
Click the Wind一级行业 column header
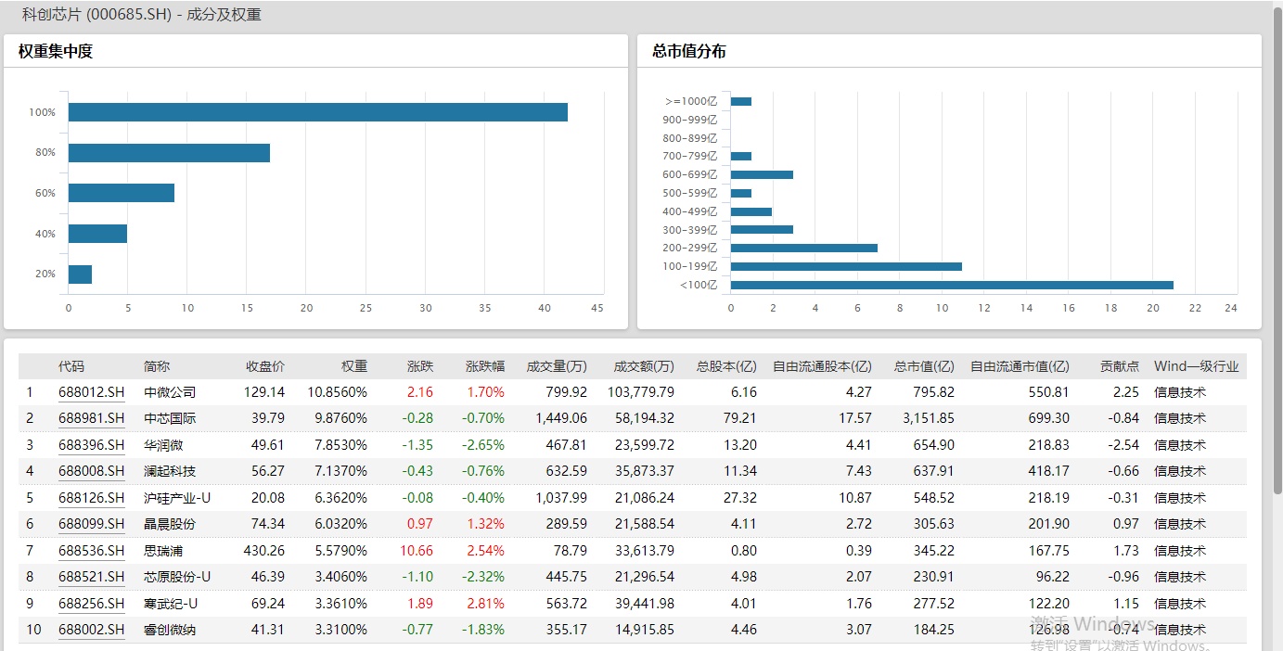1196,366
